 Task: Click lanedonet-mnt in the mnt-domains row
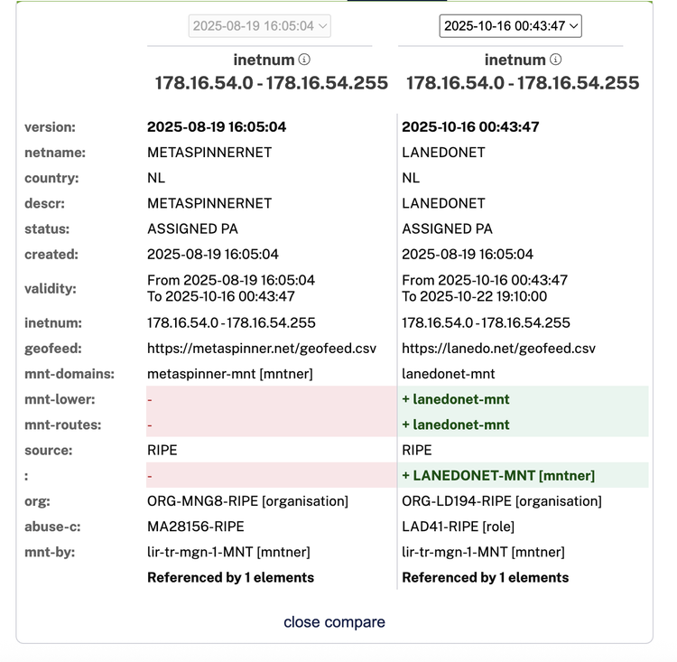[x=448, y=374]
